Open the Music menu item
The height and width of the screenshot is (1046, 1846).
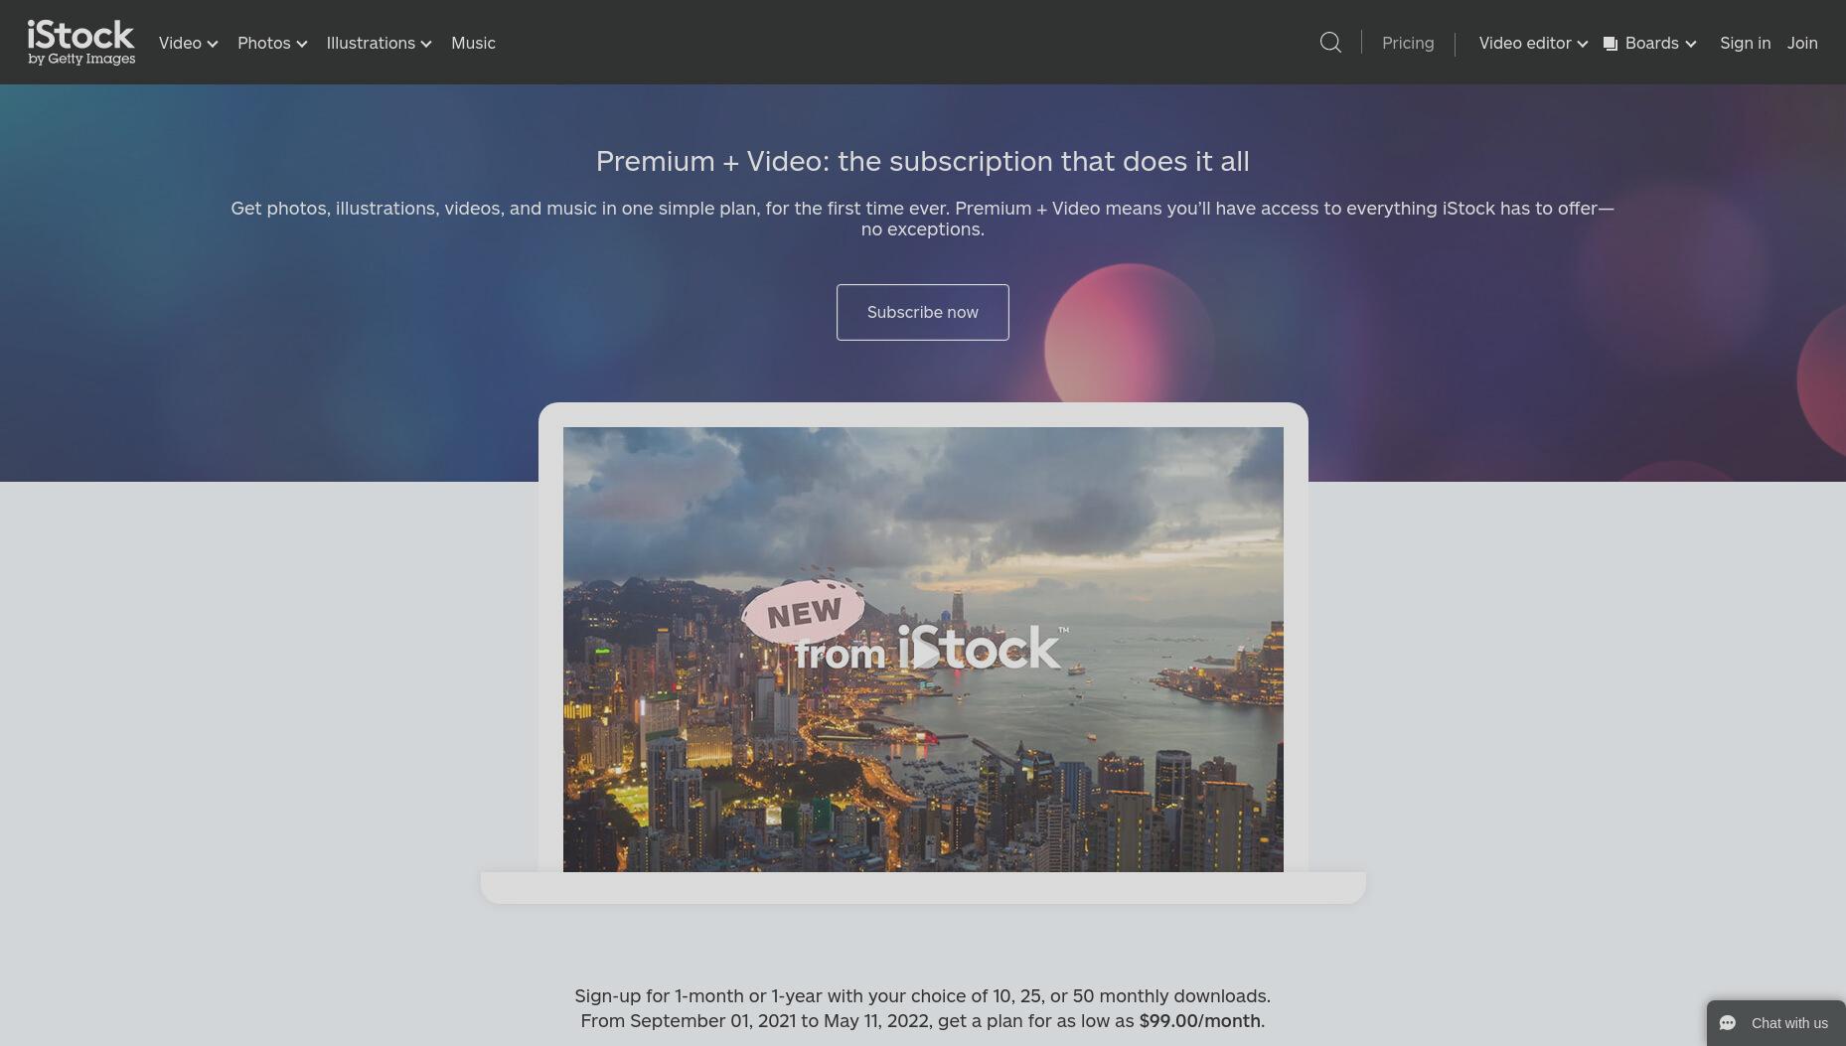pos(473,43)
